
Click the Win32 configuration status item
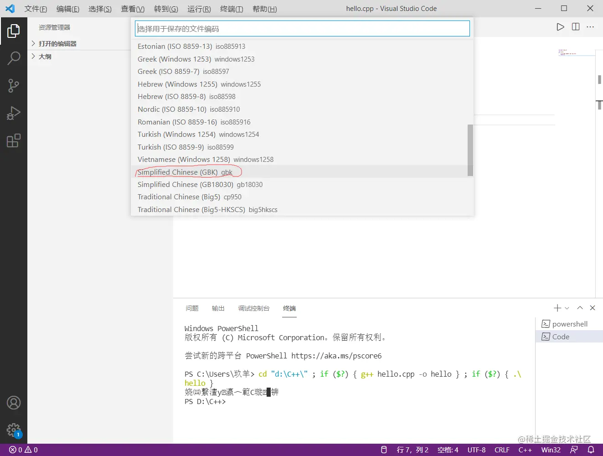pyautogui.click(x=551, y=450)
